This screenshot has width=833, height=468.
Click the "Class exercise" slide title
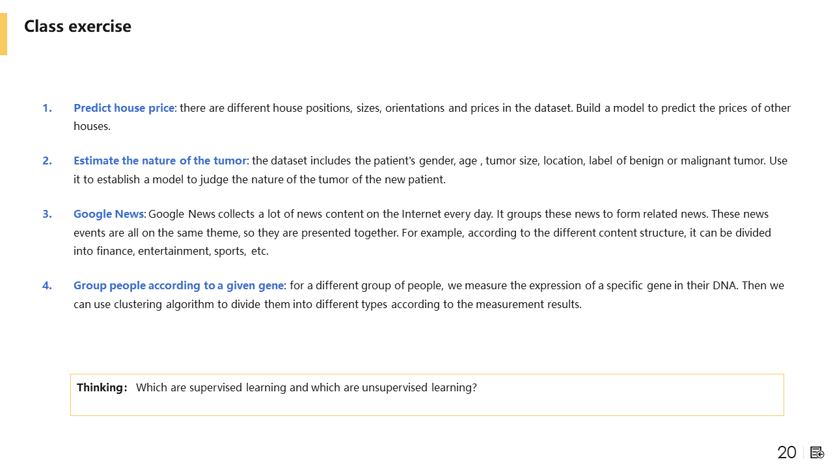pos(77,27)
